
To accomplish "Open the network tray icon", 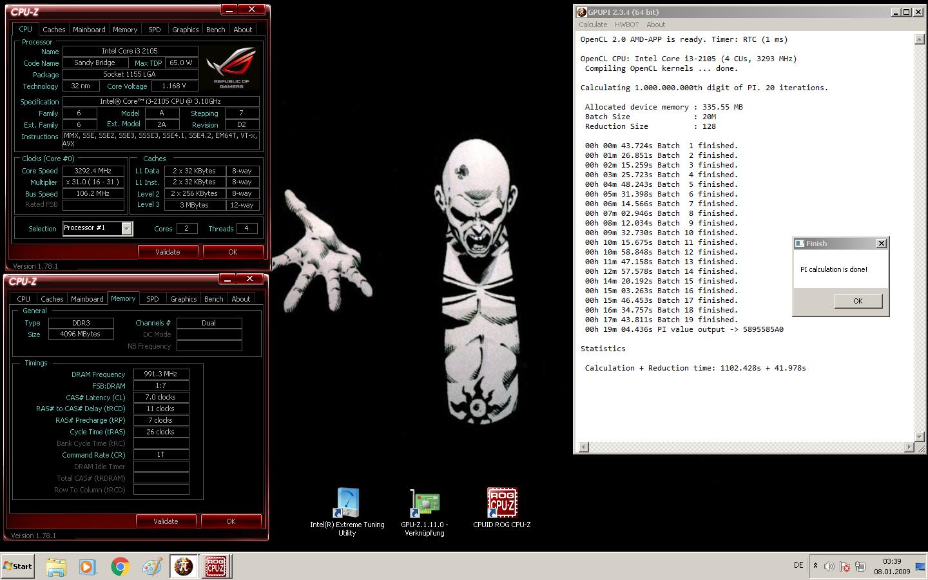I will 860,566.
